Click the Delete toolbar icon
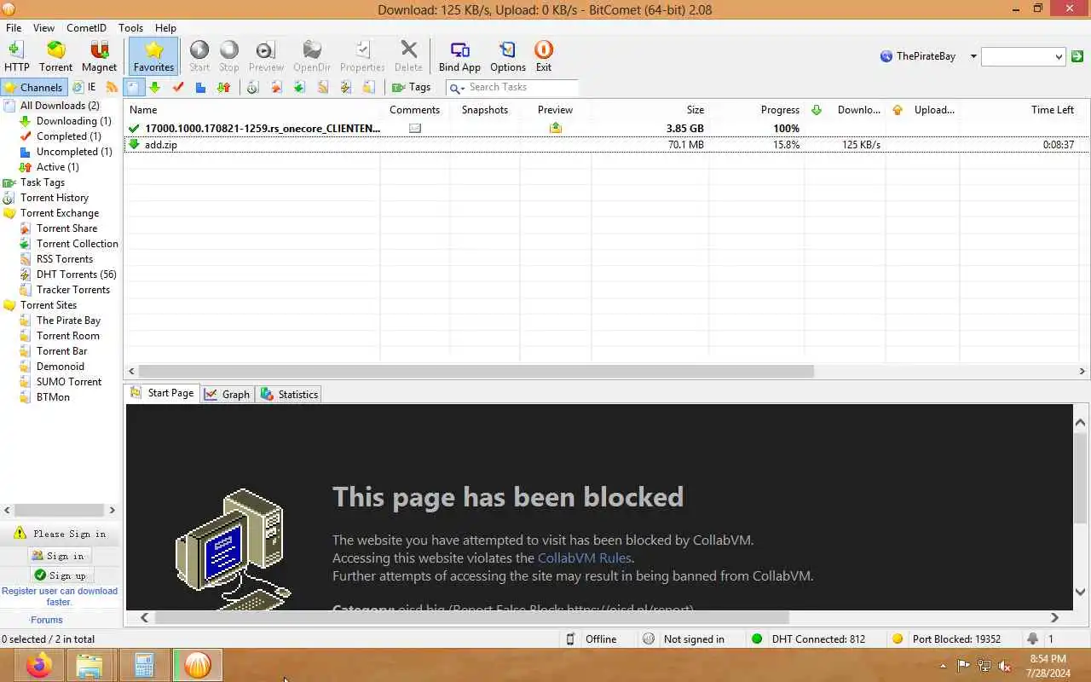This screenshot has height=682, width=1091. 408,56
